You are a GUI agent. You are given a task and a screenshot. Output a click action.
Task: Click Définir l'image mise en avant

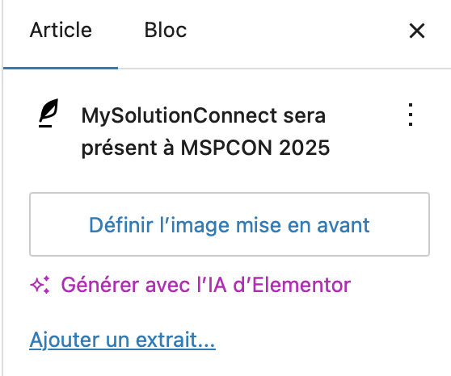pos(230,224)
